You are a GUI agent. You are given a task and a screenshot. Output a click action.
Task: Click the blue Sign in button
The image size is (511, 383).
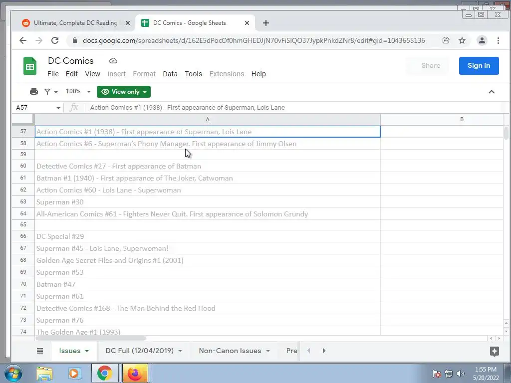[479, 65]
